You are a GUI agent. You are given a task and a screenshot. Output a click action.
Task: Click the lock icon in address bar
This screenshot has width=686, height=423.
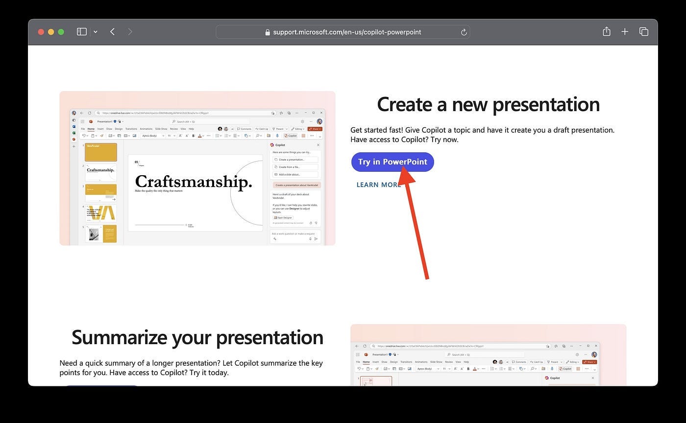[268, 32]
